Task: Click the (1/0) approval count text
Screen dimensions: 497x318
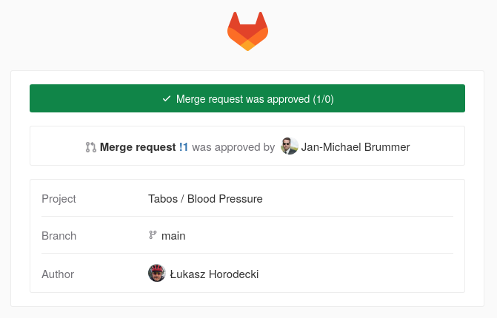Action: point(323,99)
